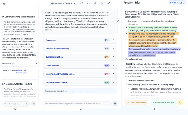Viewport: 188px width, 115px height.
Task: Click the gavel review icon in toolbar
Action: (95, 3)
